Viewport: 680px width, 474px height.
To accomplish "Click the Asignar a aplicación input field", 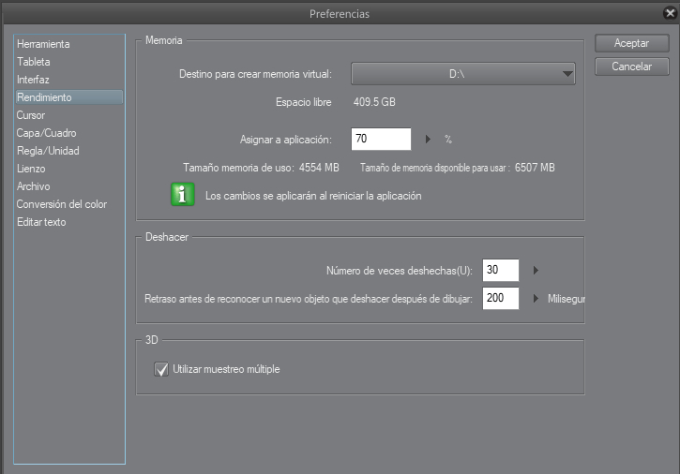I will pos(381,140).
